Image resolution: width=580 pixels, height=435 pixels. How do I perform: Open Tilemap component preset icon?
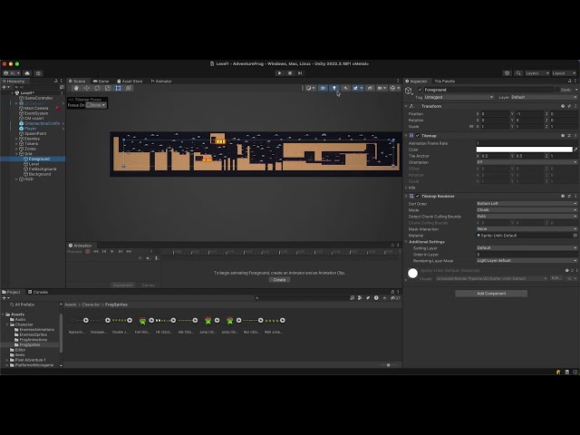[569, 136]
